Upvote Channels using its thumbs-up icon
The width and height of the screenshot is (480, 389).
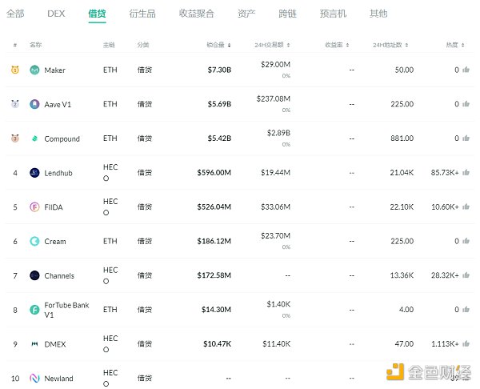466,275
